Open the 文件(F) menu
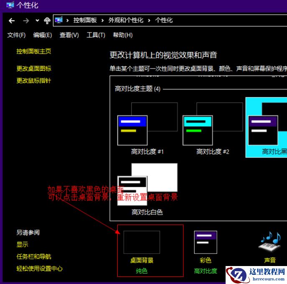This screenshot has height=284, width=287. tap(16, 35)
